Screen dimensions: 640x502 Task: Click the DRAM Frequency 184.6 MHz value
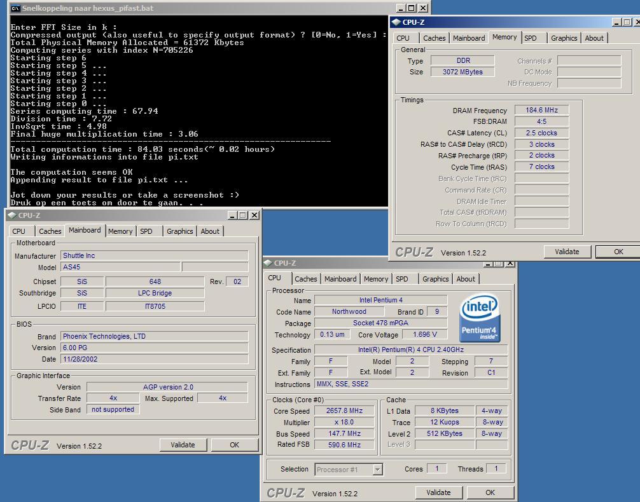pyautogui.click(x=541, y=110)
